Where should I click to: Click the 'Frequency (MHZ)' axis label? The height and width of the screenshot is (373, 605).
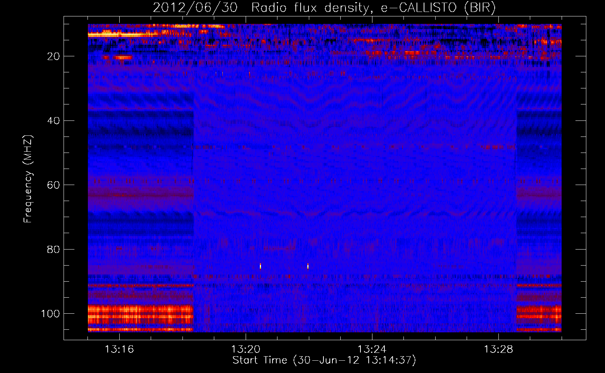click(x=28, y=179)
